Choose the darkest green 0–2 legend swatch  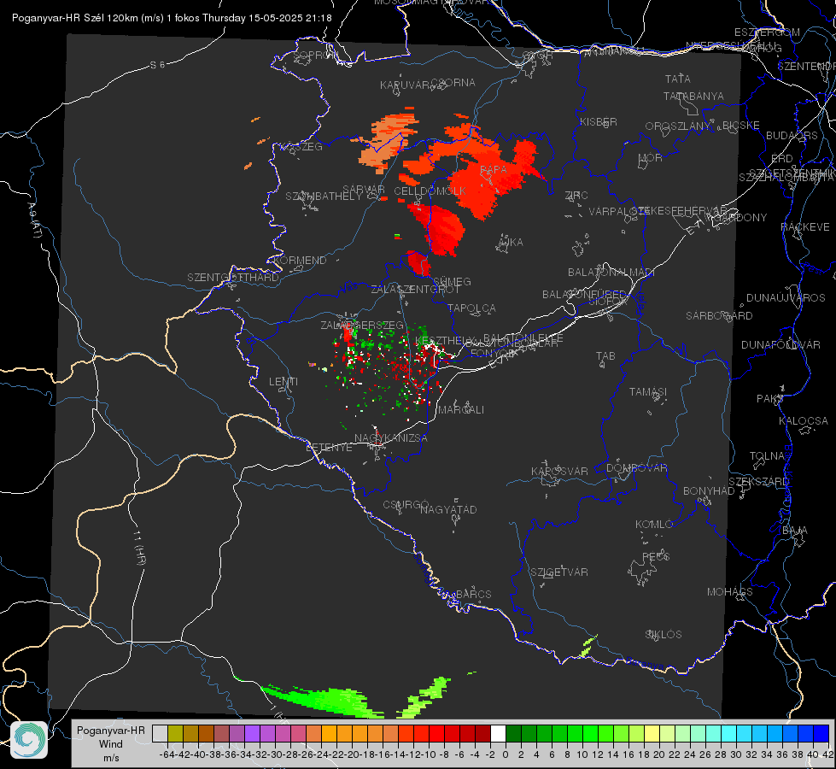point(513,733)
